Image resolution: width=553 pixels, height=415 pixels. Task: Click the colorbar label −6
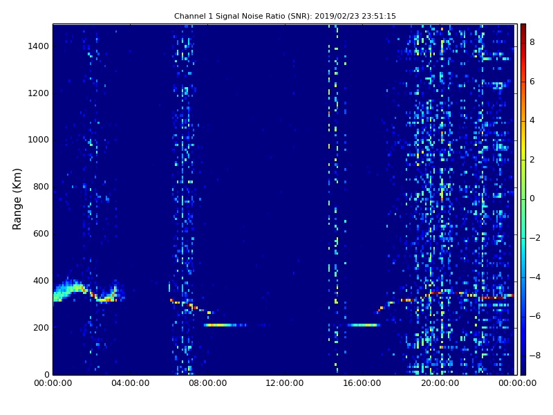(x=535, y=316)
